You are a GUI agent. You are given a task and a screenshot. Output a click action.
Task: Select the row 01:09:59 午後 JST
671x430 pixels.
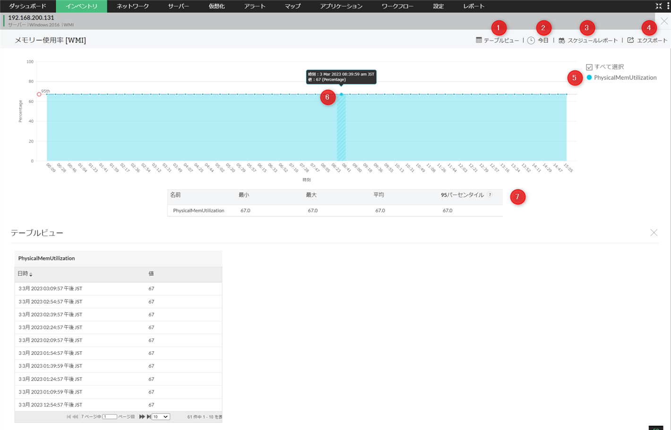click(x=118, y=392)
